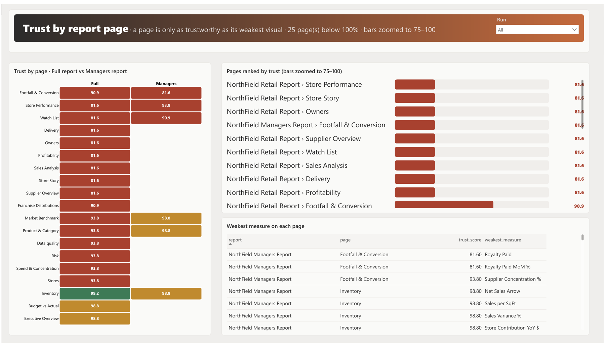This screenshot has height=347, width=605.
Task: Click NorthField Retail Report › Delivery ranked bar
Action: 415,179
